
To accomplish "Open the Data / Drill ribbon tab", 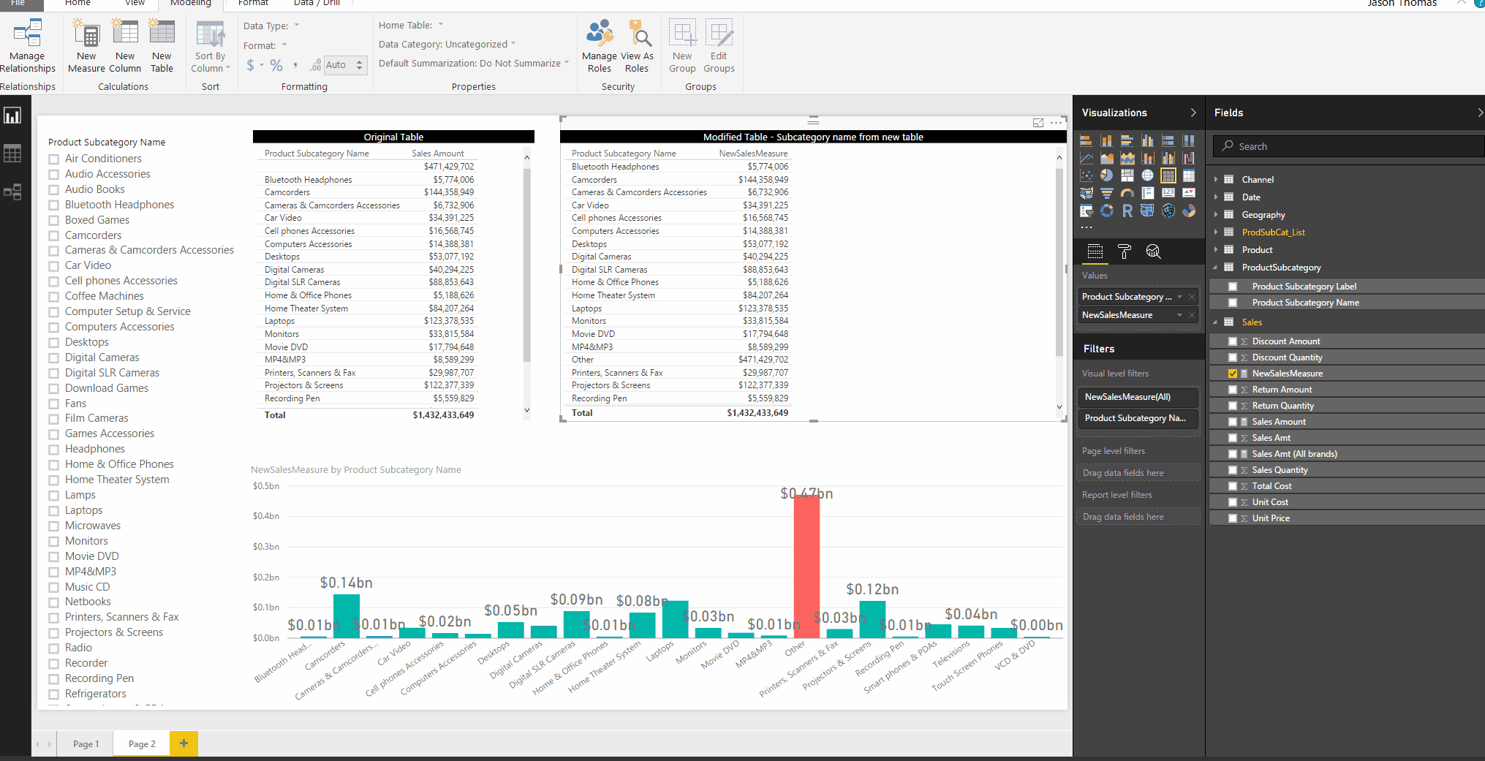I will pos(317,4).
